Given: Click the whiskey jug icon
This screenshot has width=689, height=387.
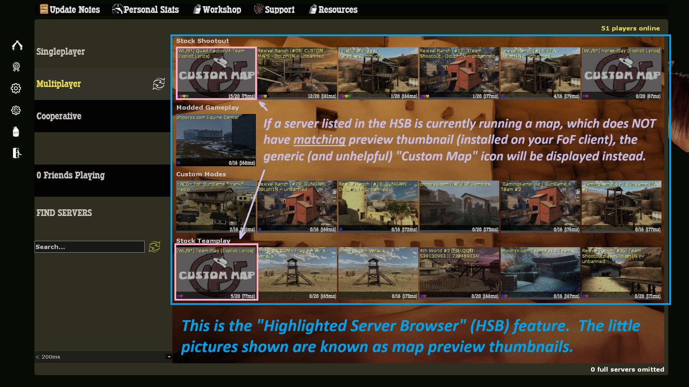Looking at the screenshot, I should click(x=16, y=132).
